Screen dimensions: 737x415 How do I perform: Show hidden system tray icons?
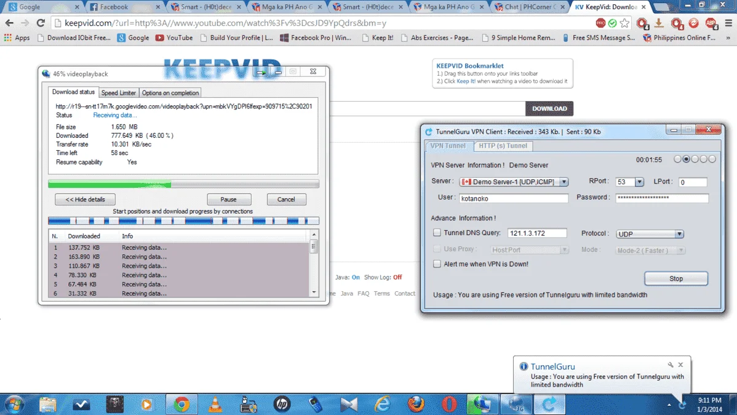pyautogui.click(x=669, y=404)
